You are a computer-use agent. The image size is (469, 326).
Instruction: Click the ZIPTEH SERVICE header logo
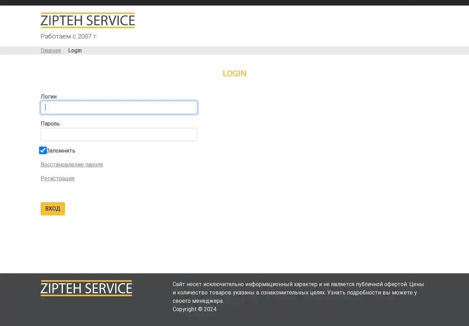tap(88, 20)
